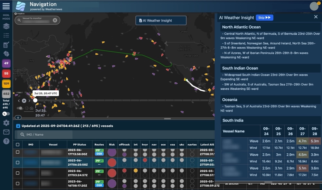Check the select-all checkbox in table header
The image size is (322, 190).
coord(18,145)
